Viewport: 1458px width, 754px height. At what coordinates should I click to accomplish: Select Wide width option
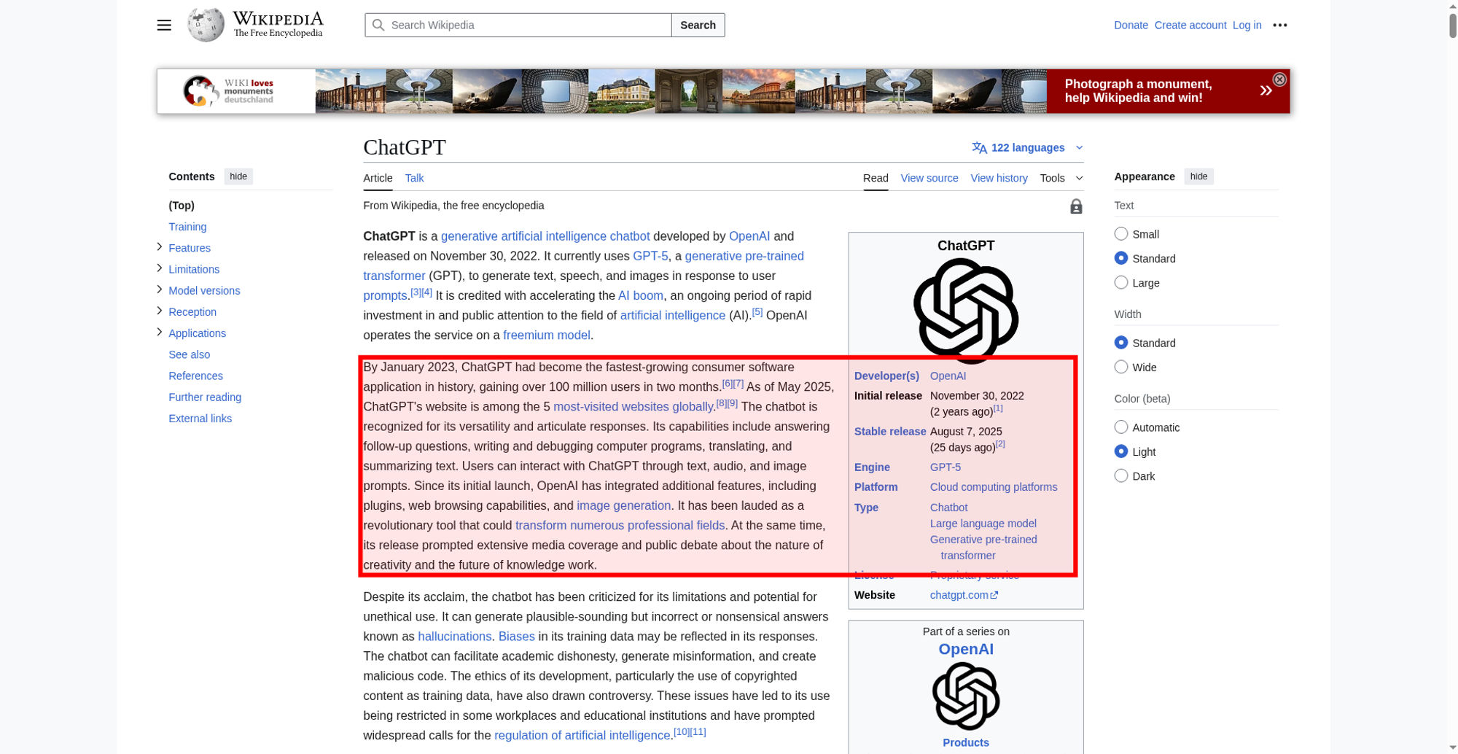click(1121, 367)
